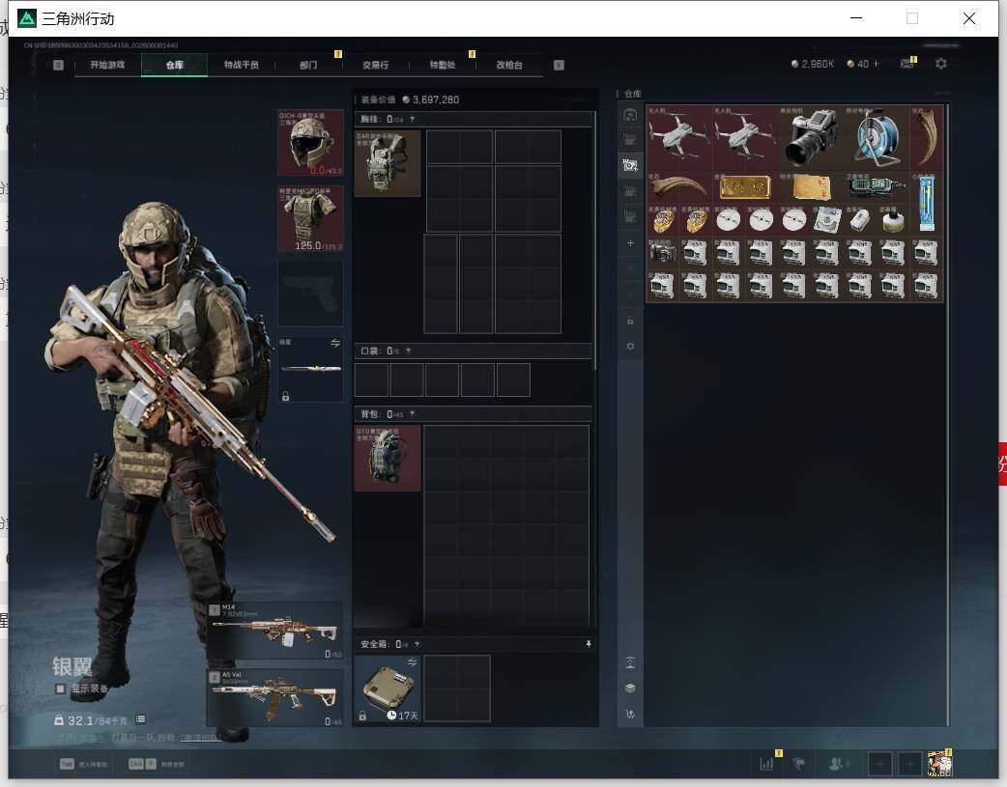Select the body armor slot showing 125.0
Image resolution: width=1007 pixels, height=787 pixels.
click(x=310, y=218)
